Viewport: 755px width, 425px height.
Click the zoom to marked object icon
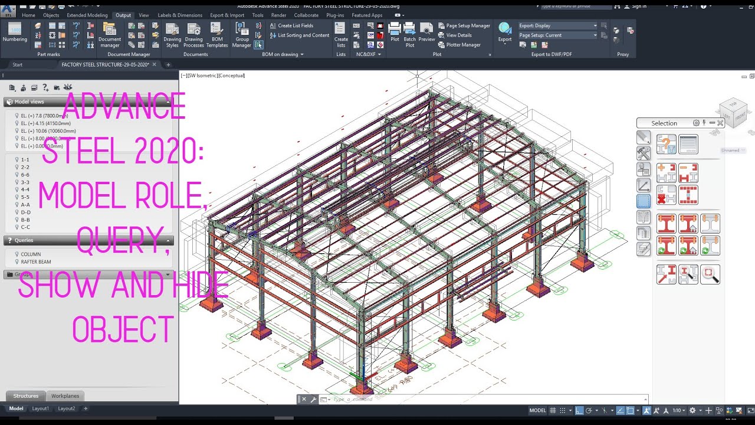click(710, 274)
